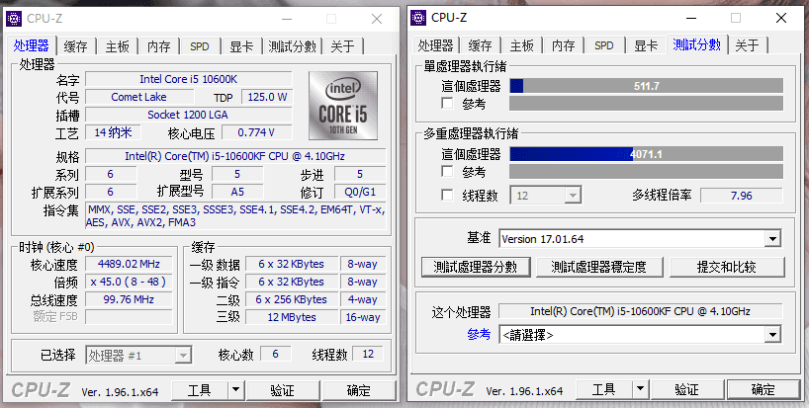This screenshot has height=408, width=809.
Task: Click 确定 button in right window
Action: pyautogui.click(x=764, y=389)
